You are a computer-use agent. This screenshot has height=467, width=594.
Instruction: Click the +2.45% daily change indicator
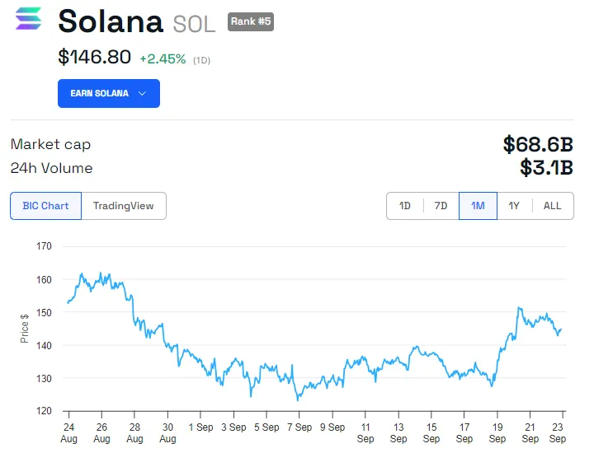tap(163, 59)
